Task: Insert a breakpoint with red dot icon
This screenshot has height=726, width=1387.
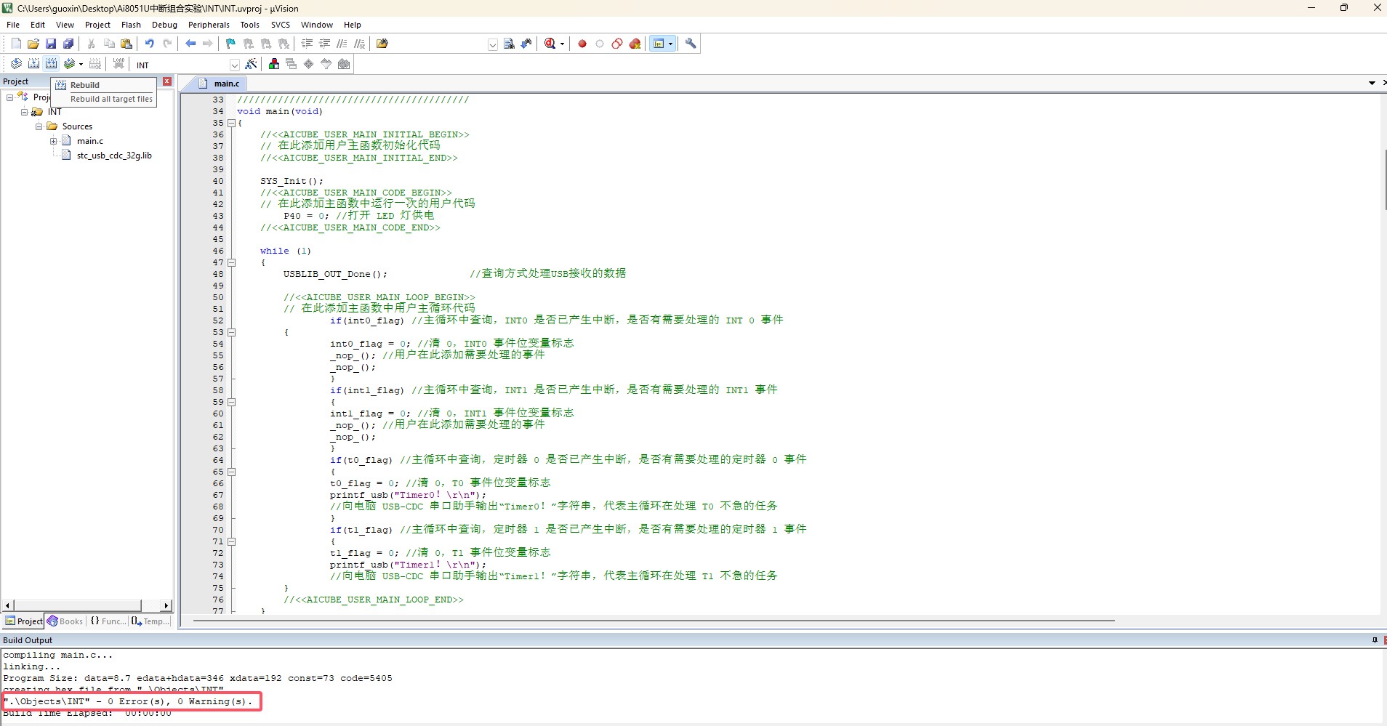Action: (x=582, y=44)
